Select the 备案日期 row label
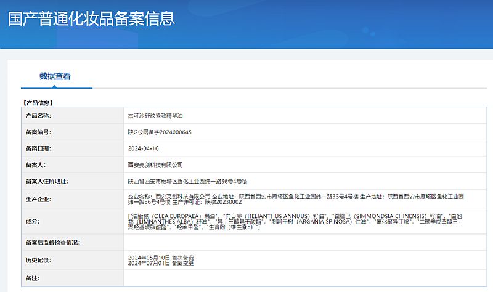Screen dimensions: 493x292 pos(38,148)
